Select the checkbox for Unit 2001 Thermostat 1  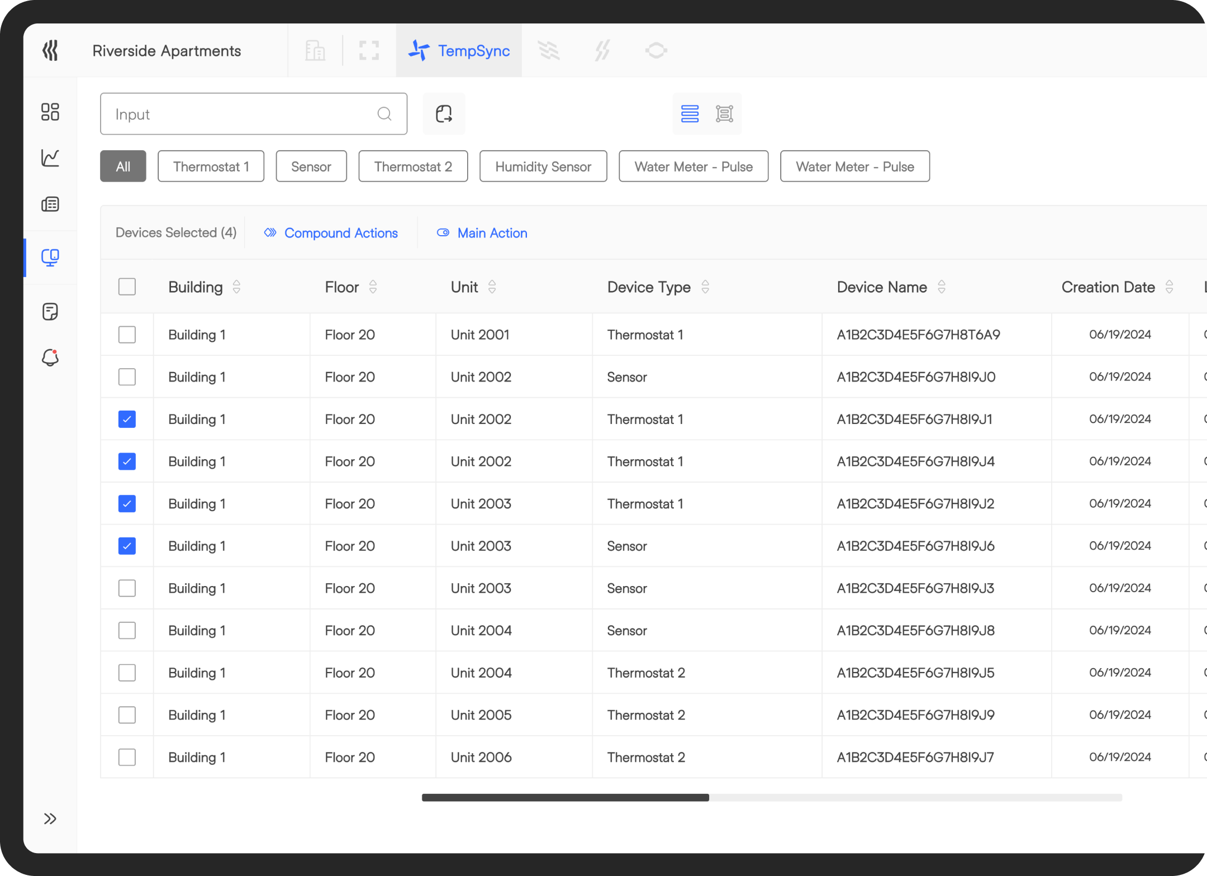click(x=127, y=334)
